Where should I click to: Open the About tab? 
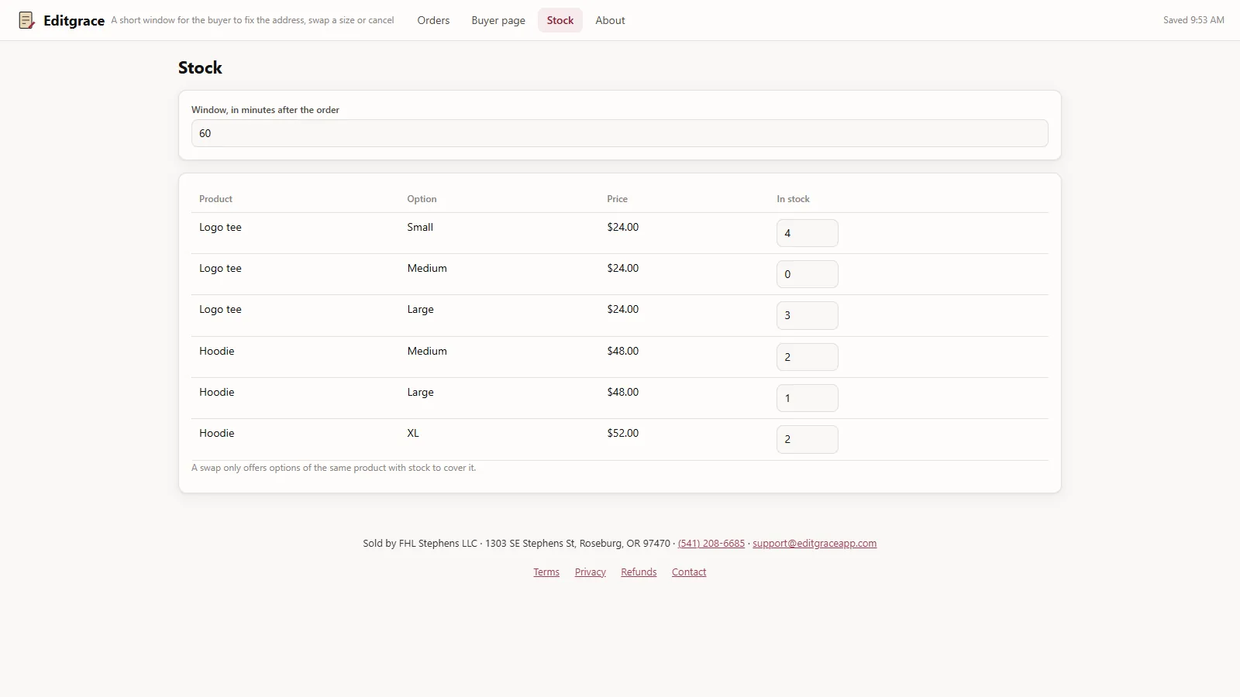point(610,20)
